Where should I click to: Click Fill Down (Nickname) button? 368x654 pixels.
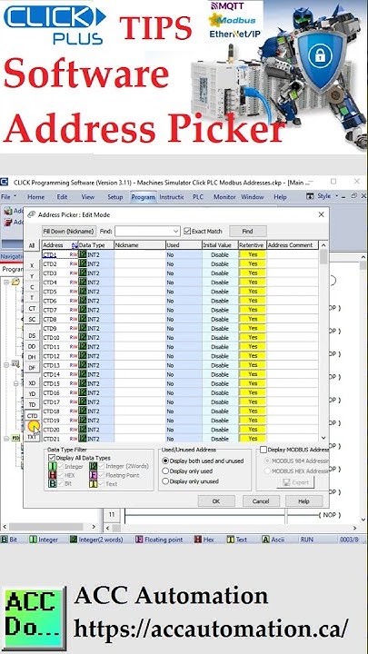69,231
